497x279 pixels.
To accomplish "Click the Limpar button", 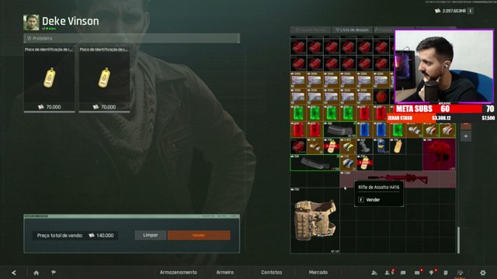I will point(150,235).
